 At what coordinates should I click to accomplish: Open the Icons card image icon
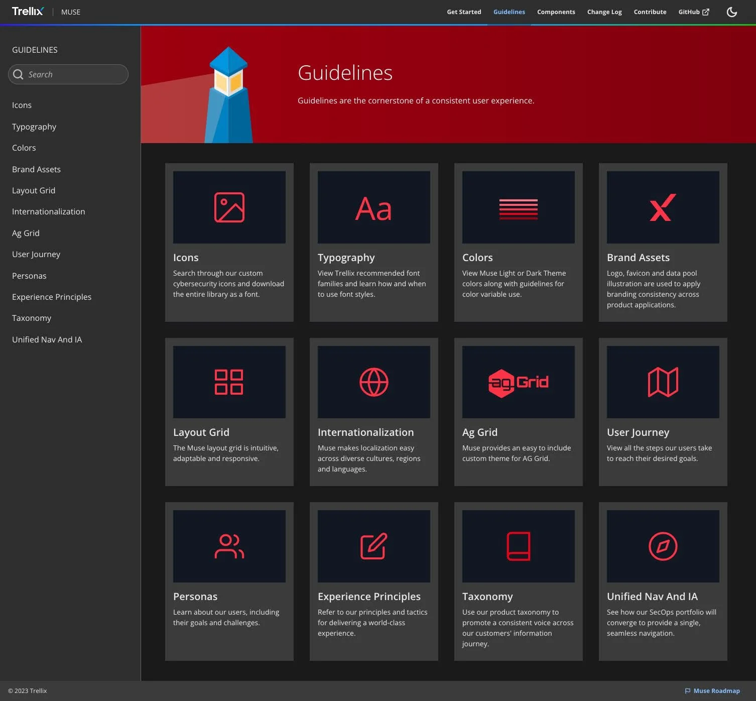[229, 207]
